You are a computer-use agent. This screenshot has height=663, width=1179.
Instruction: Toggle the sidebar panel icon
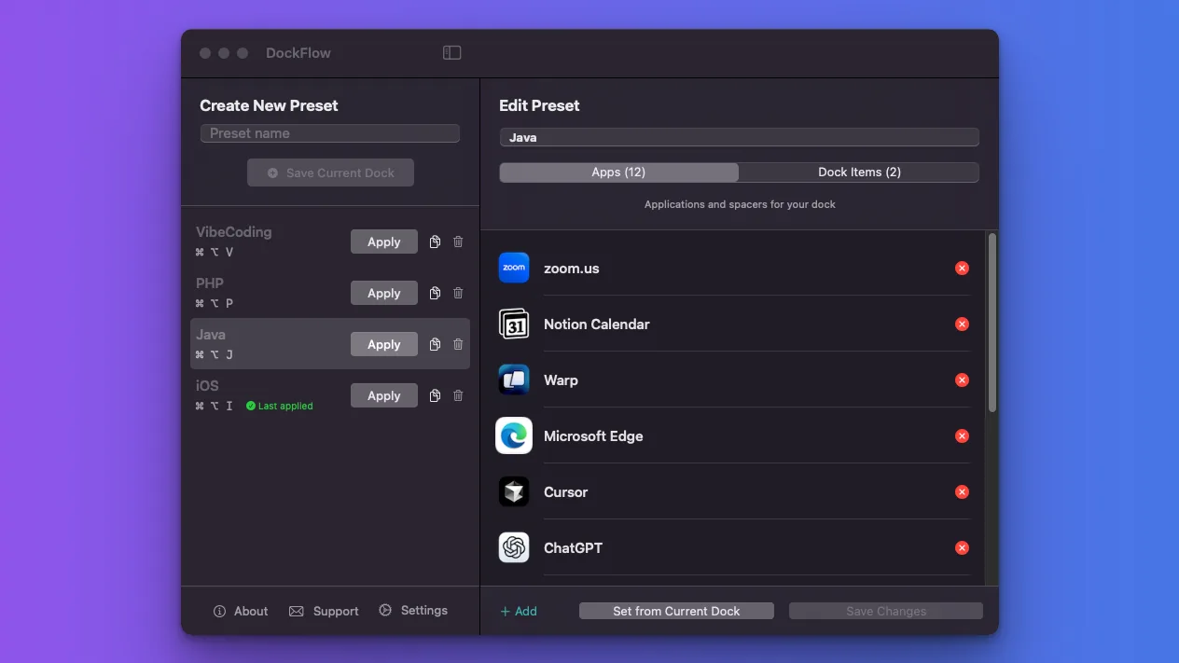tap(451, 53)
